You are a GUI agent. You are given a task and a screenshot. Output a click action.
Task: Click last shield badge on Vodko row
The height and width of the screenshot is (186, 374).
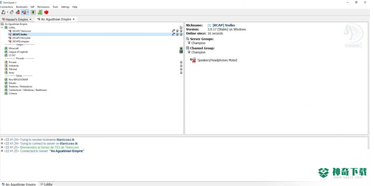click(x=181, y=34)
